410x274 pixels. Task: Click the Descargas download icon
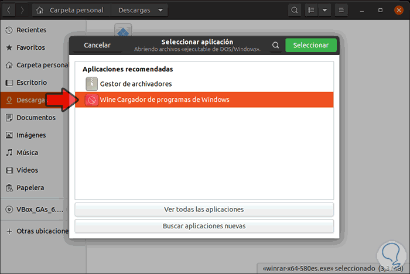coord(9,100)
